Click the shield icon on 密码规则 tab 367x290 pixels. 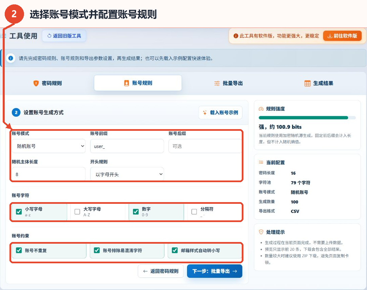pos(36,83)
